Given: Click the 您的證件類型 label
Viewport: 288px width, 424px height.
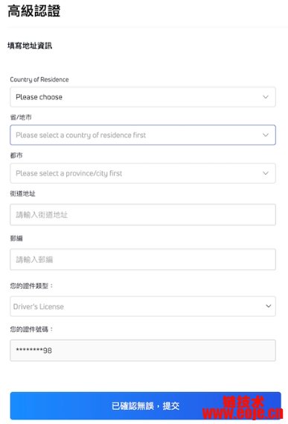Looking at the screenshot, I should tap(31, 286).
